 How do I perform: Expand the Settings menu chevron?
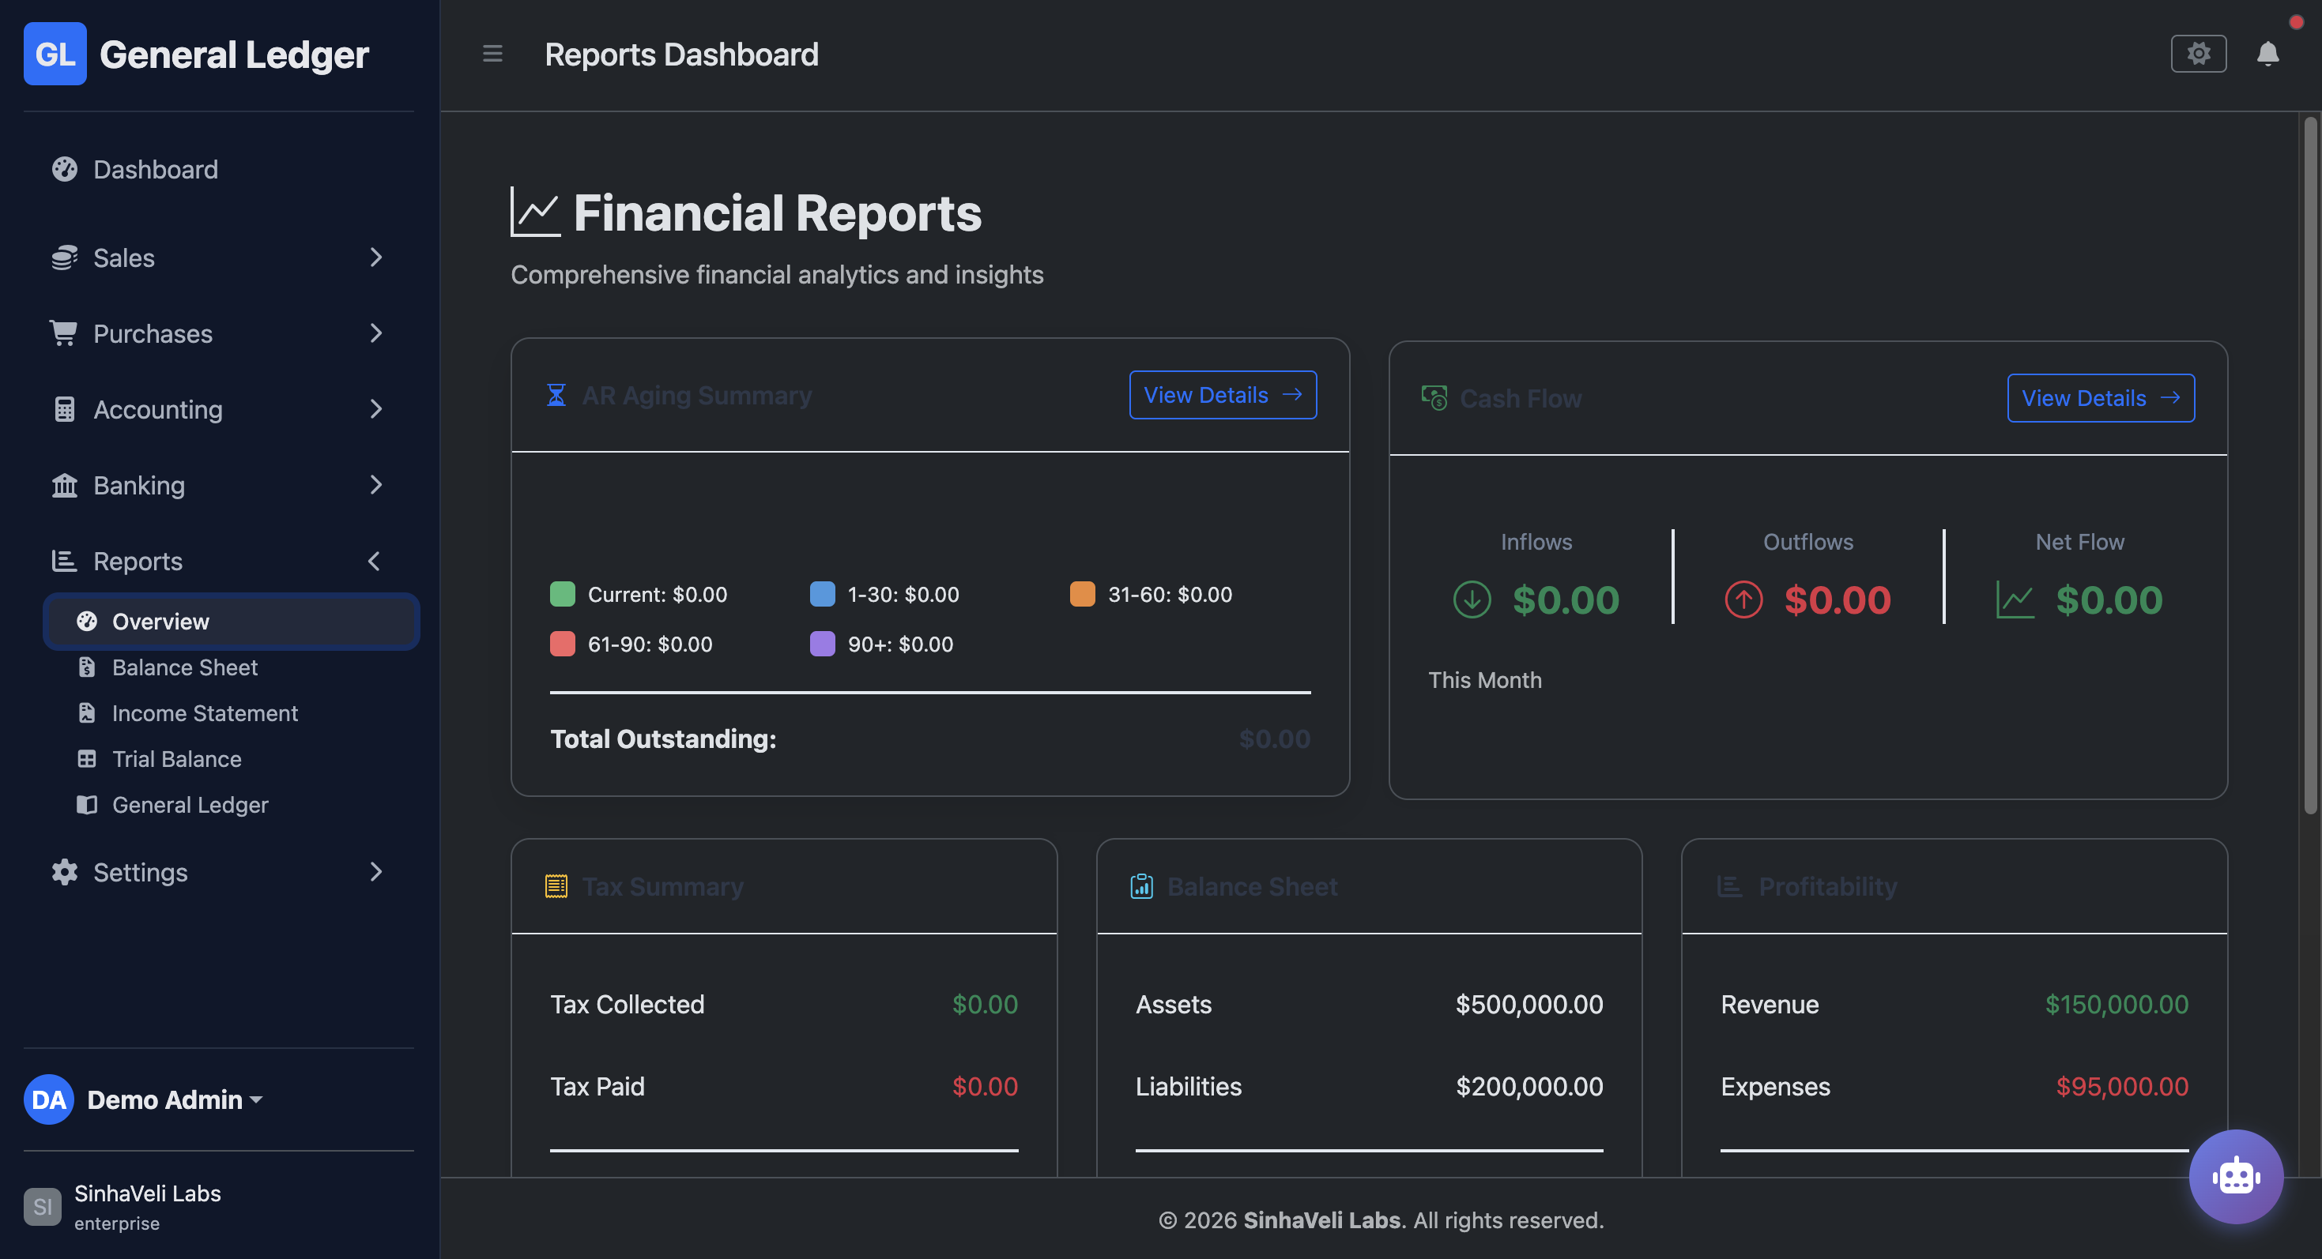[x=376, y=872]
